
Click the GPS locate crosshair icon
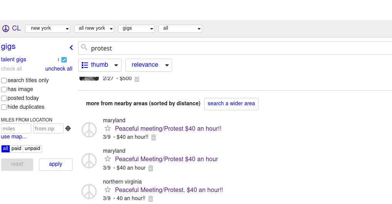coord(68,128)
